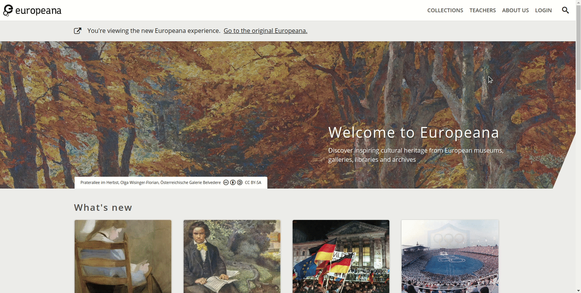Follow Go to the original Europeana link
Screen dimensions: 581x293
265,31
